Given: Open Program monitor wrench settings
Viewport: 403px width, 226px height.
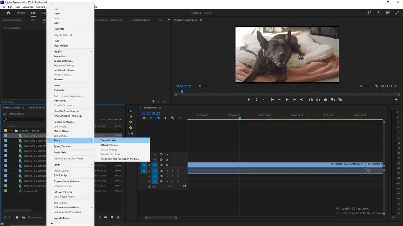Looking at the screenshot, I should click(x=376, y=86).
